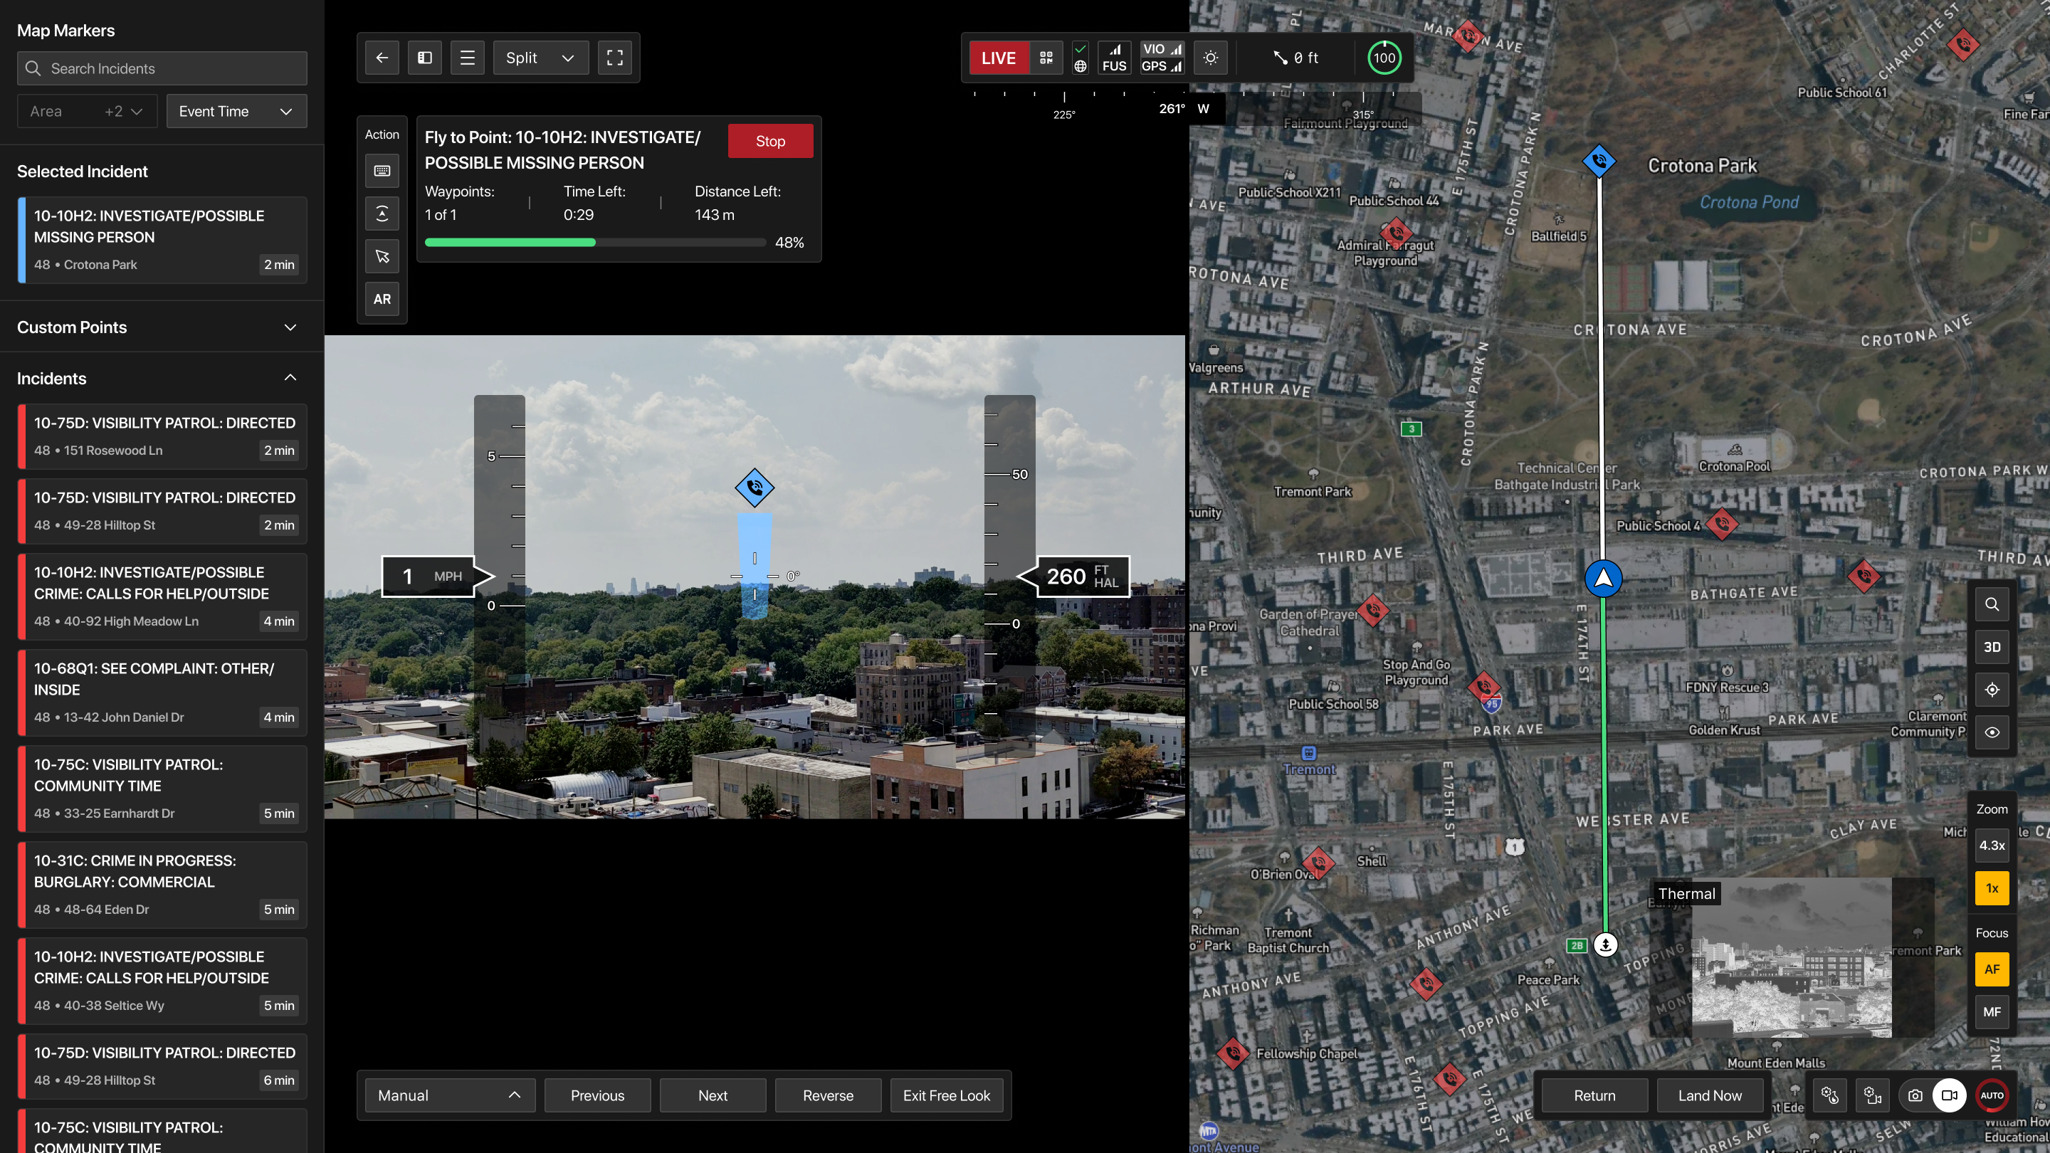Viewport: 2050px width, 1153px height.
Task: Open the Event Time sort dropdown
Action: pyautogui.click(x=236, y=112)
